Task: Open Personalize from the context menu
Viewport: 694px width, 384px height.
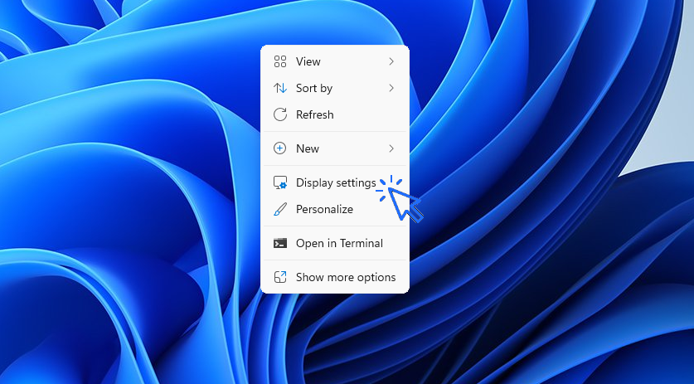Action: (x=324, y=209)
